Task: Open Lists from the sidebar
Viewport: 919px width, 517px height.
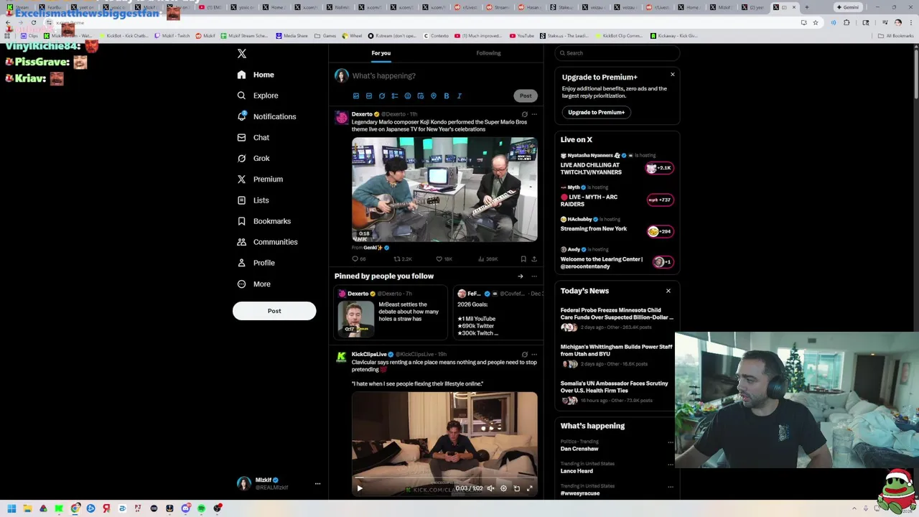Action: tap(253, 200)
